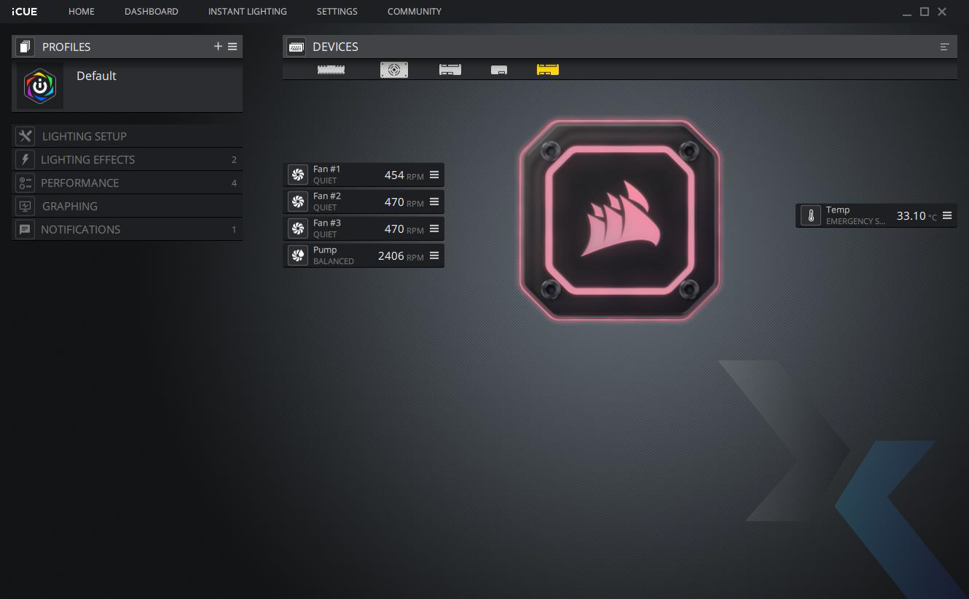Viewport: 969px width, 599px height.
Task: Click the Default profile icon
Action: point(40,86)
